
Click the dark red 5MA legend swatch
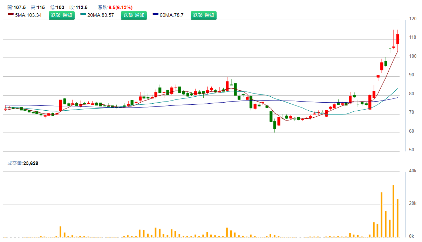tap(11, 14)
